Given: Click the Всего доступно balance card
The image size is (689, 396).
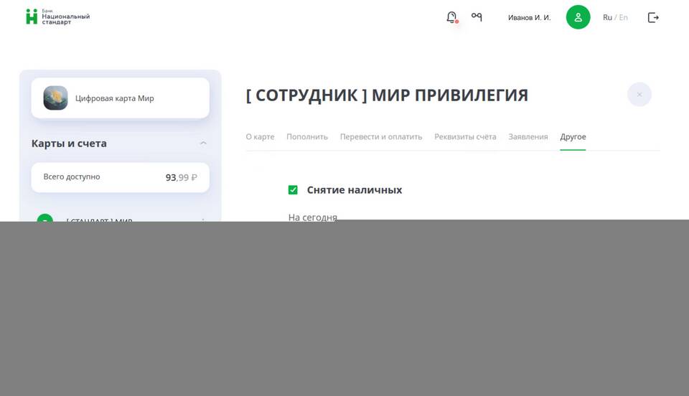Looking at the screenshot, I should (x=121, y=177).
